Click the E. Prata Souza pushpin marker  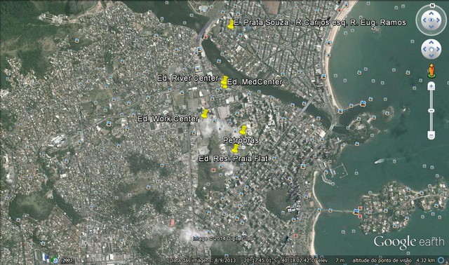pyautogui.click(x=231, y=25)
